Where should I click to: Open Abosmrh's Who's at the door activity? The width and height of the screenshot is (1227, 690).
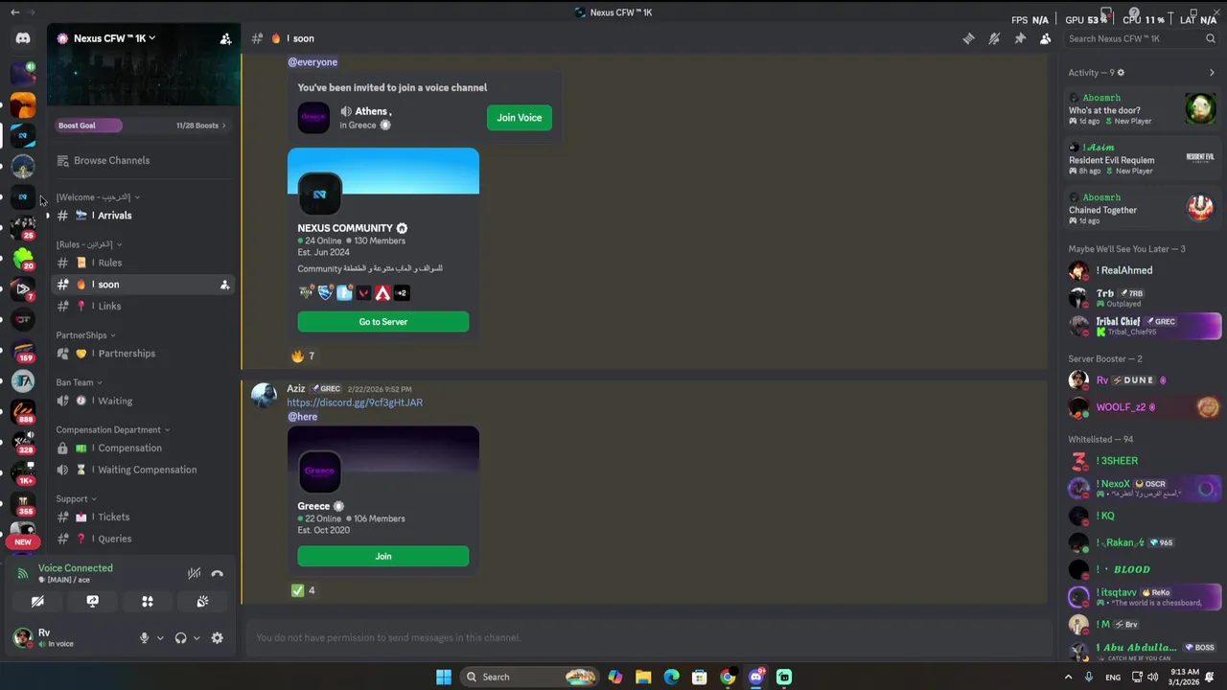1143,109
